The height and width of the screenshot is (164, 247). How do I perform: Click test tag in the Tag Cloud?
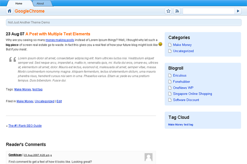189,125
